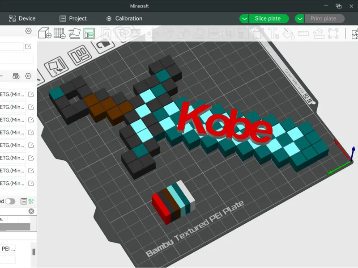The image size is (358, 268).
Task: Select the Assemble tool in toolbar
Action: point(319,33)
